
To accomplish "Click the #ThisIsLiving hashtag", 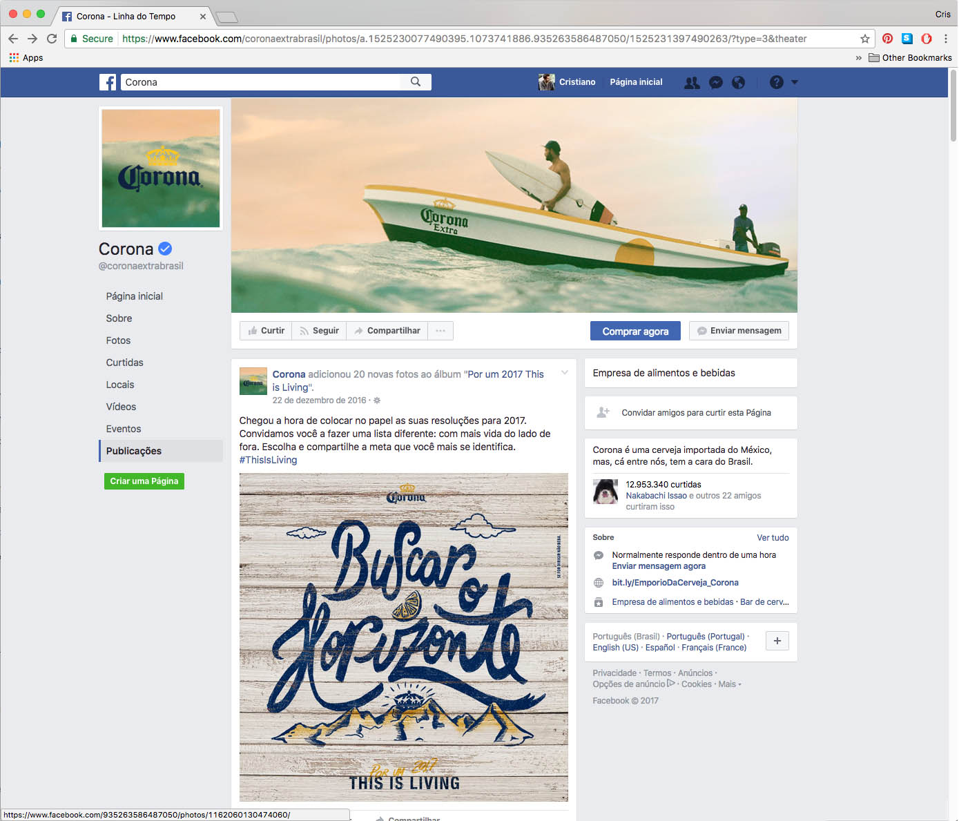I will (x=268, y=460).
